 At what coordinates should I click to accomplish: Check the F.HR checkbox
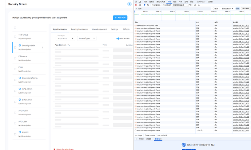[x=15, y=69]
